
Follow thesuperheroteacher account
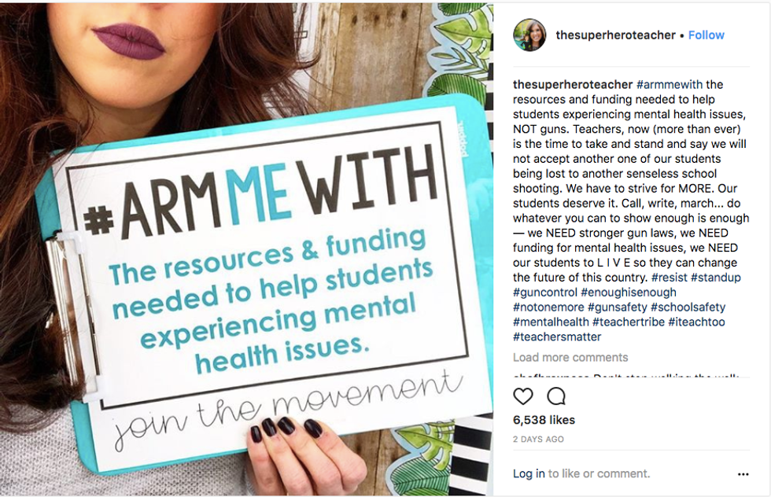pos(706,35)
